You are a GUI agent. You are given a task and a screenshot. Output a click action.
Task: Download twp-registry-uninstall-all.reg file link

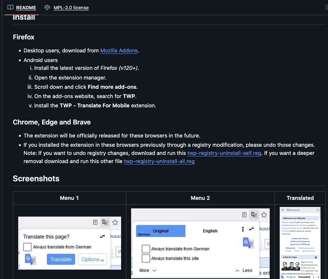click(x=159, y=161)
